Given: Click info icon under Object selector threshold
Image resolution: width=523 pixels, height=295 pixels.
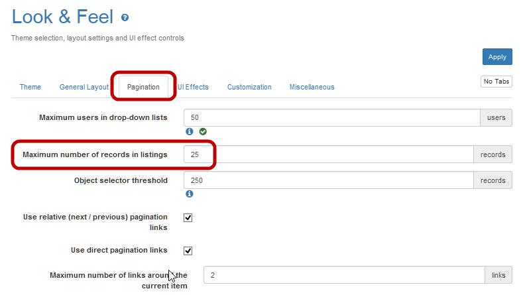Looking at the screenshot, I should point(189,194).
